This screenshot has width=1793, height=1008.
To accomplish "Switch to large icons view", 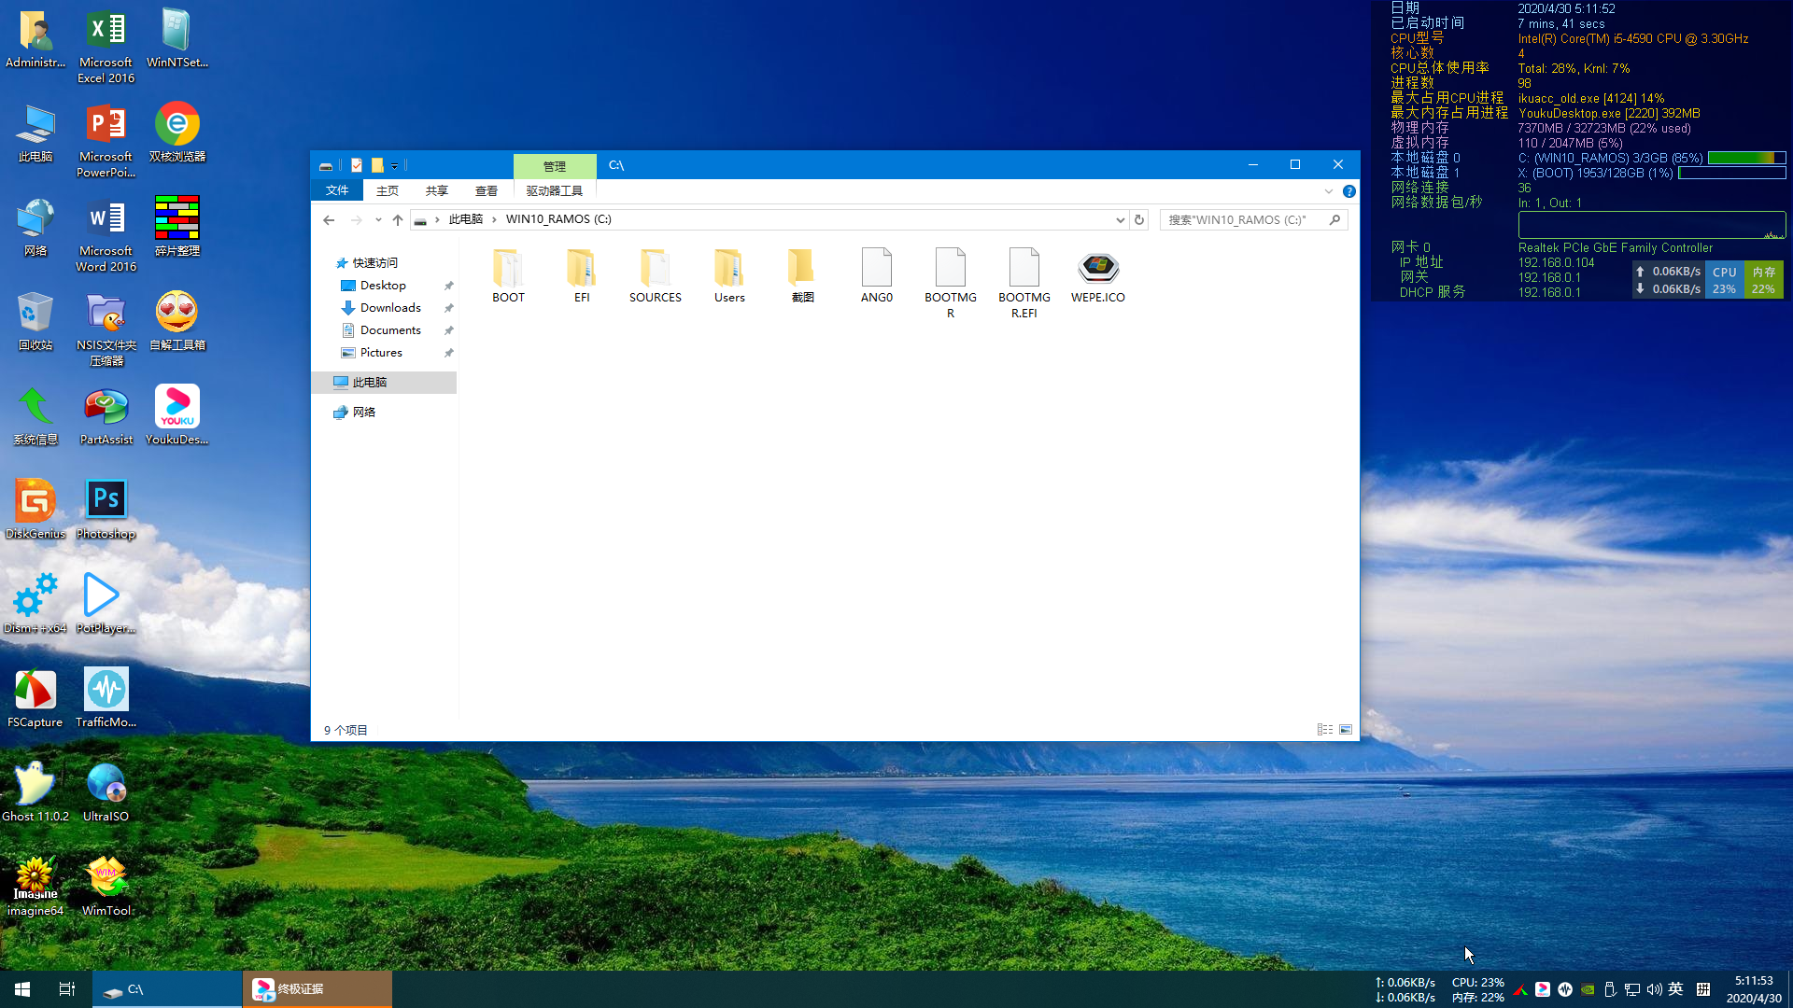I will (1346, 730).
